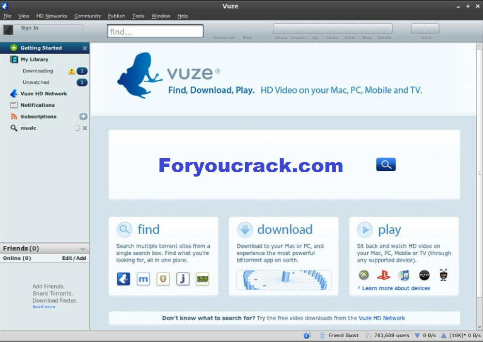The image size is (483, 342).
Task: Click Edit / Add in the Friends panel
Action: (x=74, y=258)
